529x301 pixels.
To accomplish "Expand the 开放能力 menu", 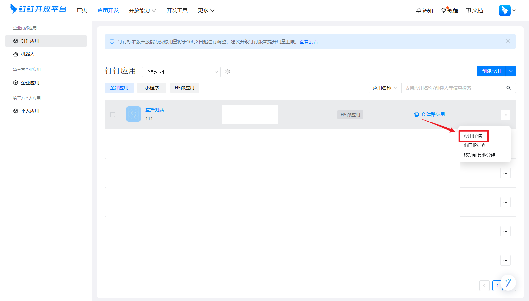I will [x=142, y=10].
